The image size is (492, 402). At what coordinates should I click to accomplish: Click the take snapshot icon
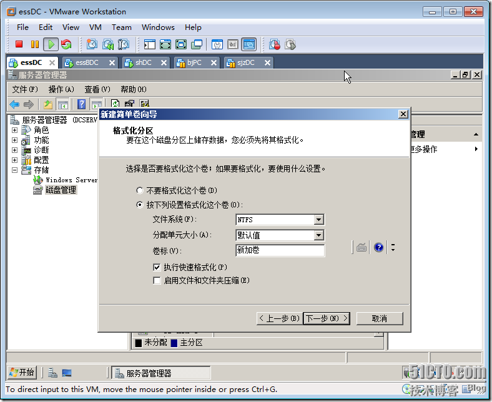click(92, 44)
